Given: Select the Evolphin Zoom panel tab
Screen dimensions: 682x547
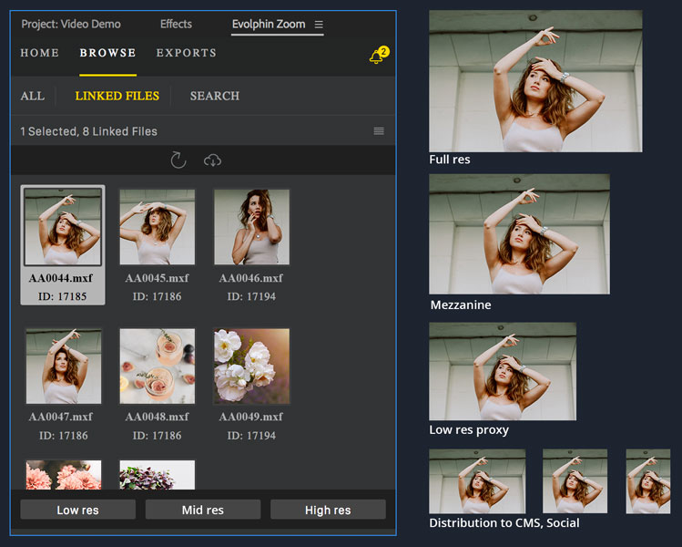Looking at the screenshot, I should pos(269,25).
